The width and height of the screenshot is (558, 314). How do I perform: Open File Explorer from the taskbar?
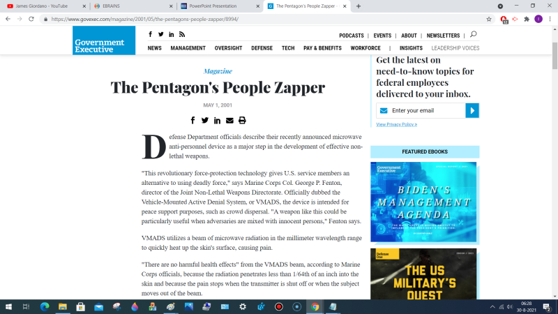click(63, 306)
